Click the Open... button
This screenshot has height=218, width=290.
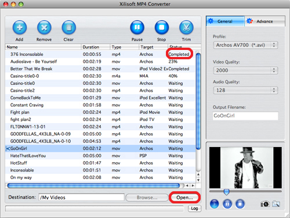click(184, 198)
